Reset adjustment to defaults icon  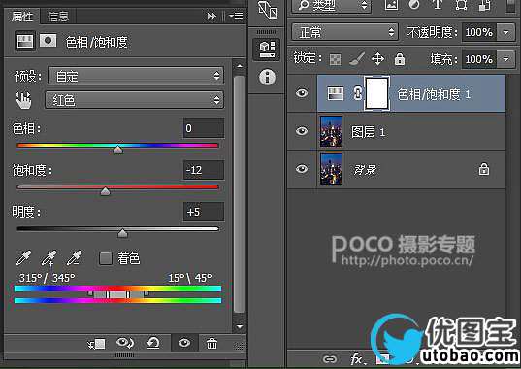153,343
